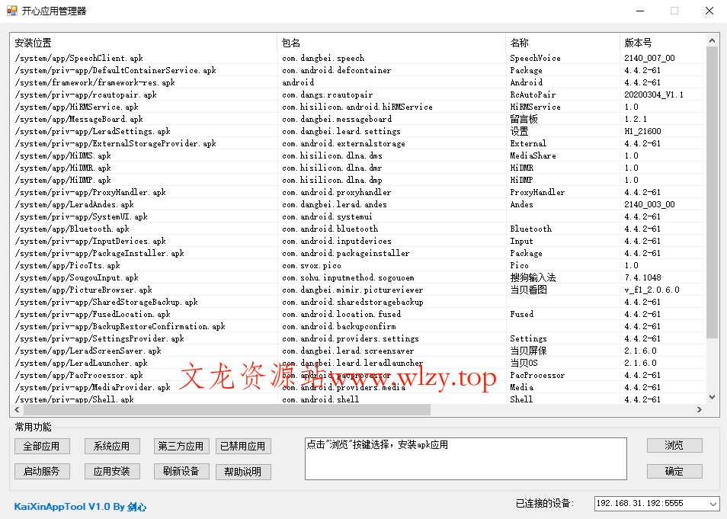Click the 第三方应用 button
The width and height of the screenshot is (727, 519).
pyautogui.click(x=181, y=446)
